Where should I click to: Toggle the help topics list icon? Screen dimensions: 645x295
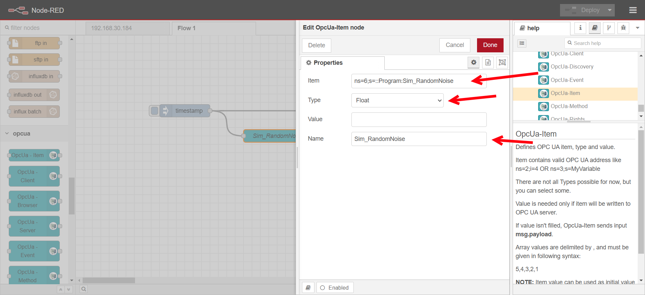tap(522, 43)
